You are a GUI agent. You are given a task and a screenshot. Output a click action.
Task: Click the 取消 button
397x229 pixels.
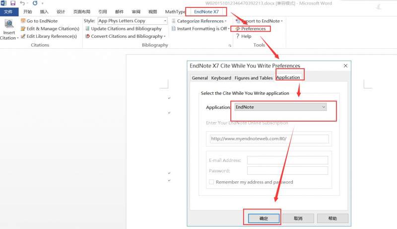(x=298, y=219)
